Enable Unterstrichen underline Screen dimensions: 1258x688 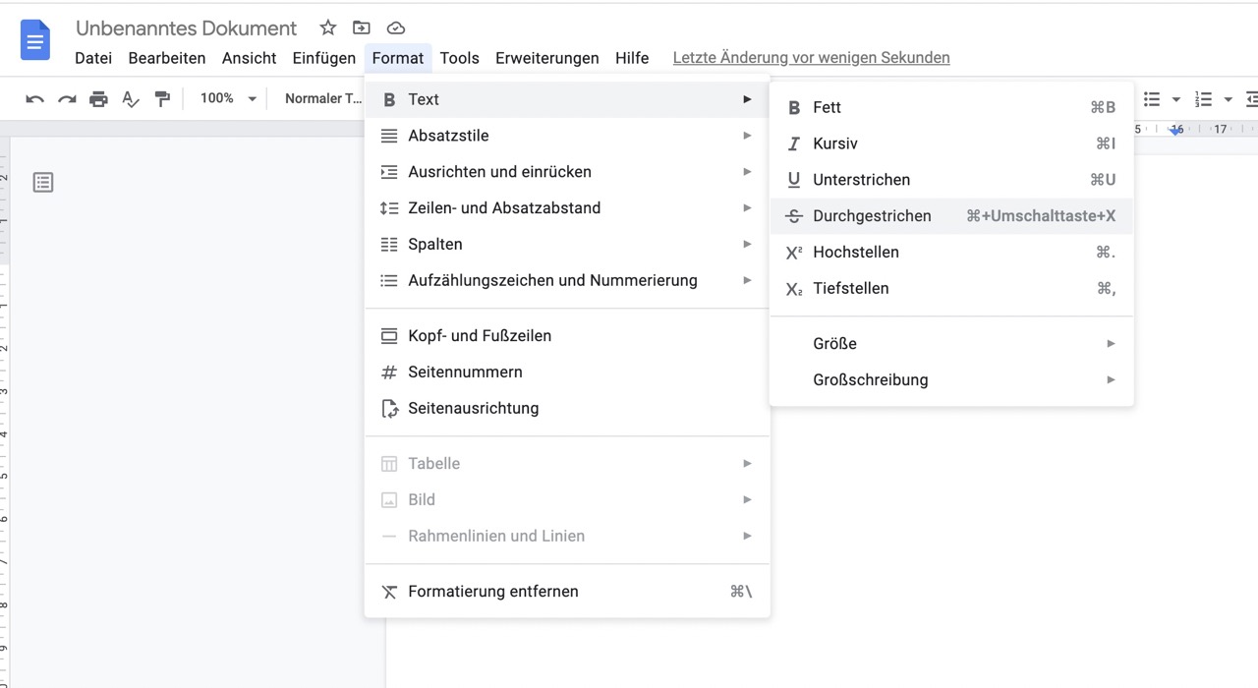pyautogui.click(x=861, y=179)
